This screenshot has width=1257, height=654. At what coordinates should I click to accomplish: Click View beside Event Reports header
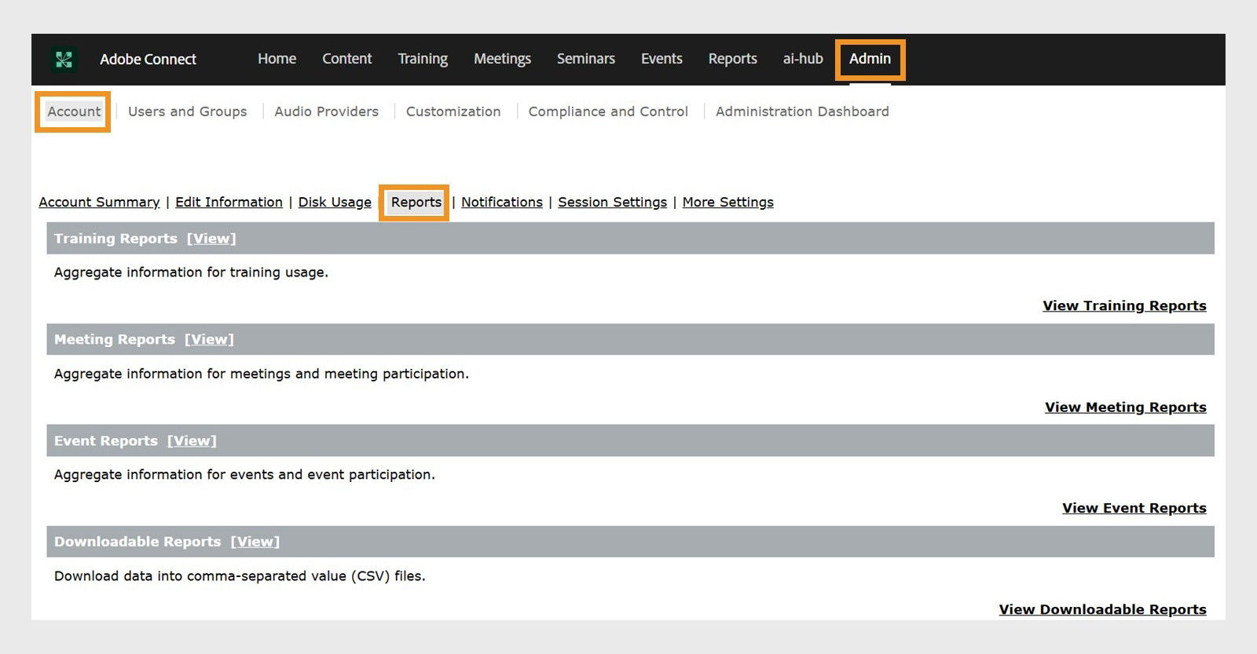tap(192, 441)
